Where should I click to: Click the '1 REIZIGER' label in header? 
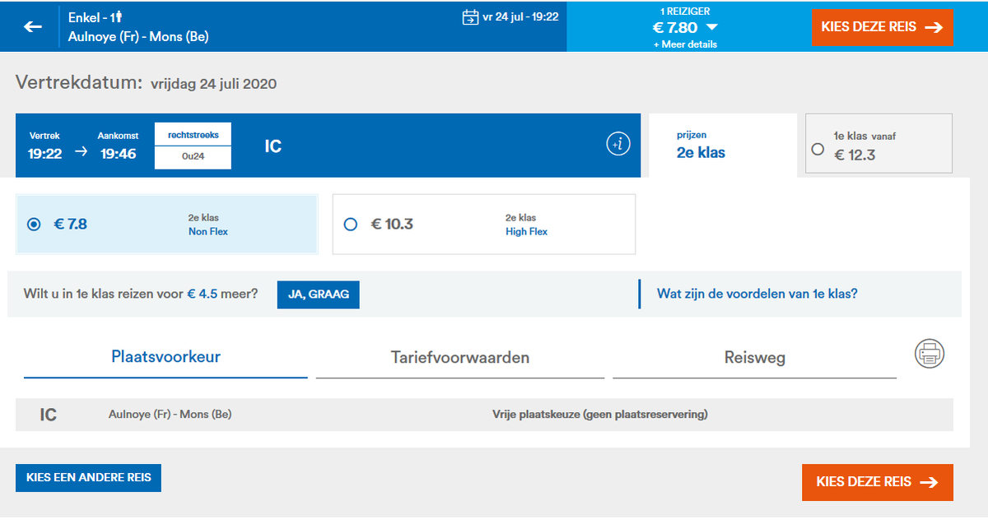pyautogui.click(x=685, y=12)
